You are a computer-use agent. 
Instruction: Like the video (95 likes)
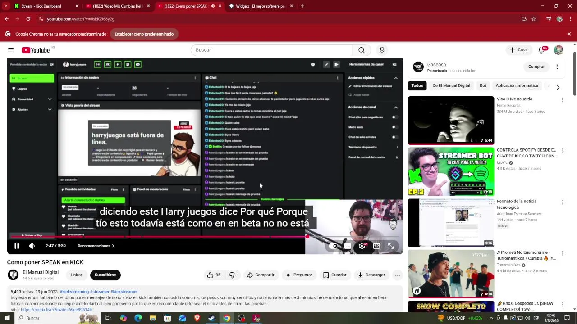[214, 275]
